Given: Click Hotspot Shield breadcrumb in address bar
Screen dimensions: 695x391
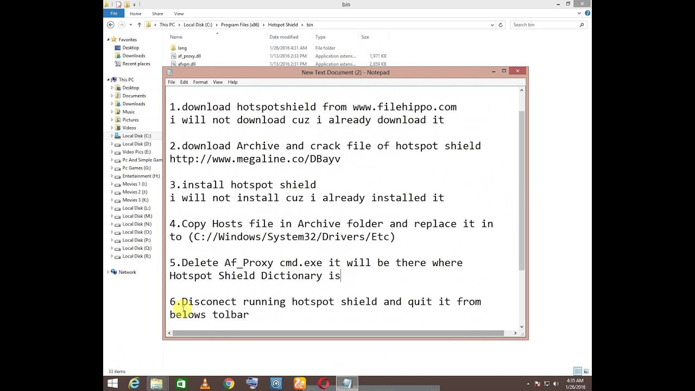Looking at the screenshot, I should pyautogui.click(x=283, y=24).
